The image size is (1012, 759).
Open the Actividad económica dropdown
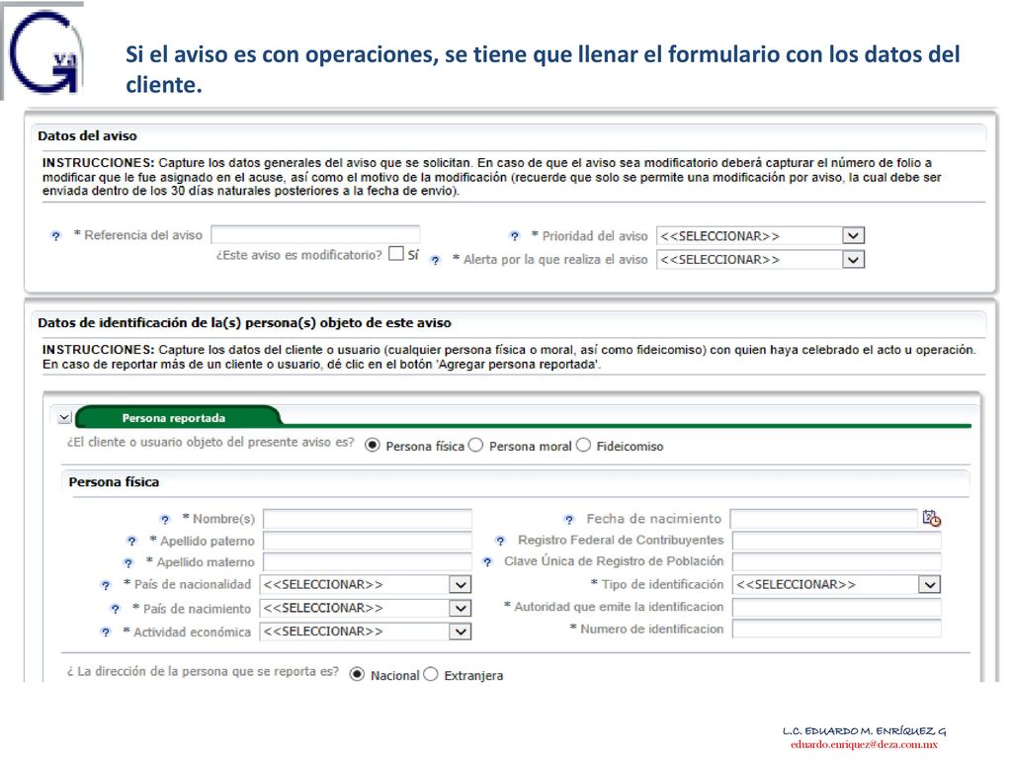[x=366, y=632]
